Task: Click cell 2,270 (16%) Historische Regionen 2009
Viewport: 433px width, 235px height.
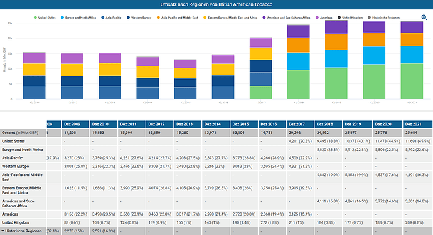Action: point(73,231)
